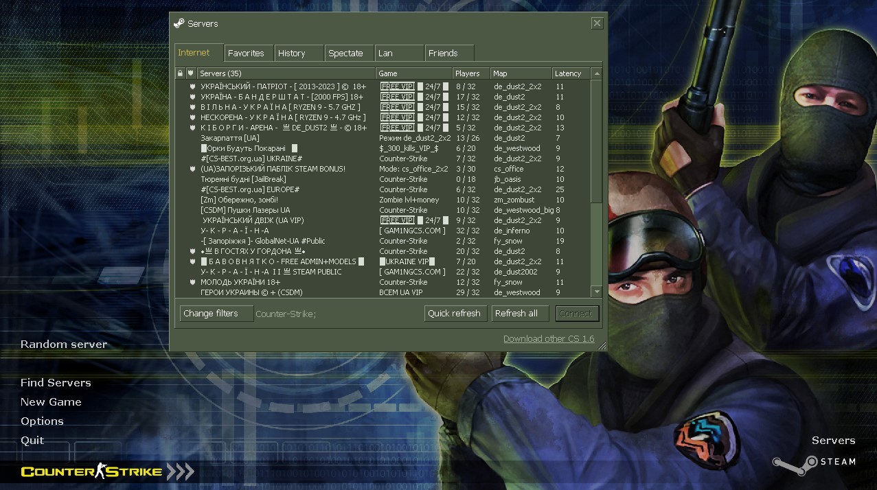The height and width of the screenshot is (490, 877).
Task: Click the password lock column header icon
Action: point(181,73)
